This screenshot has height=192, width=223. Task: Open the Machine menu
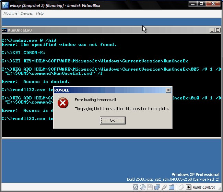[x=10, y=13]
